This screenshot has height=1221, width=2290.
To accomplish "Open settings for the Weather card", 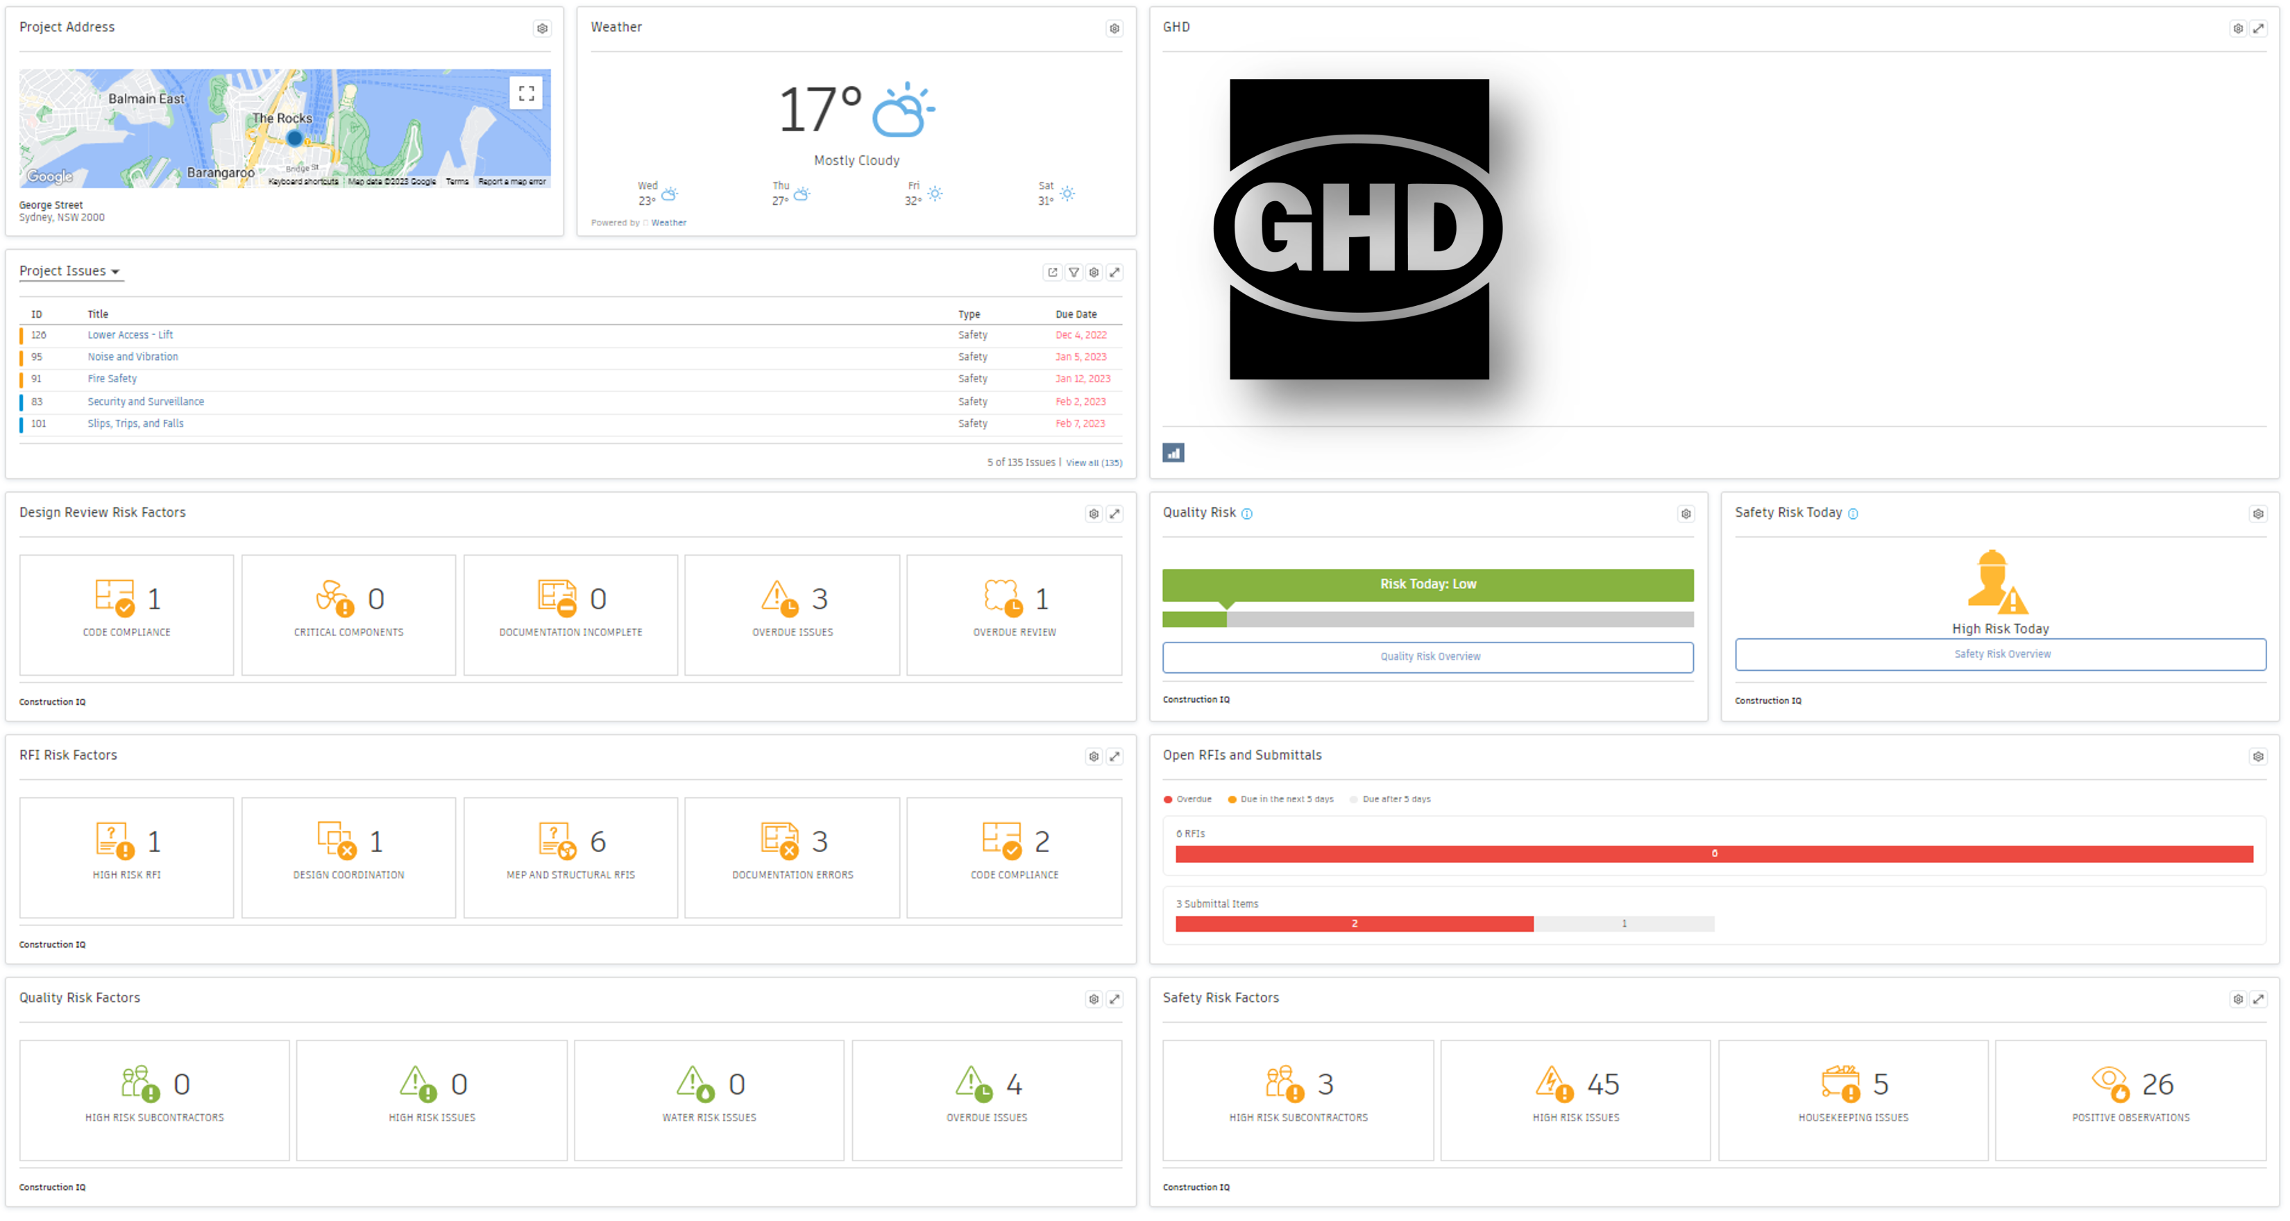I will (x=1114, y=28).
